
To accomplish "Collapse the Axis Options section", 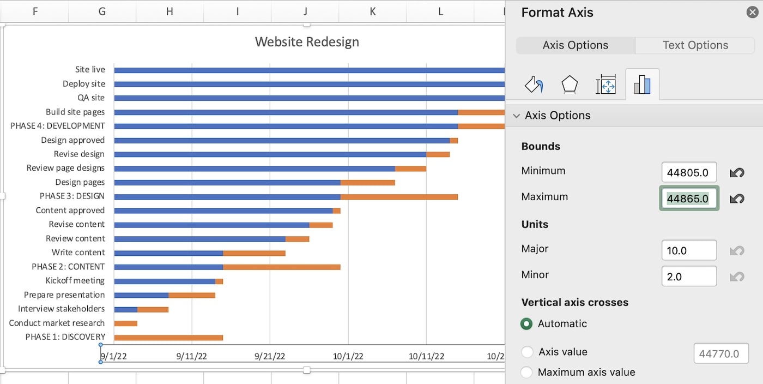I will pyautogui.click(x=517, y=115).
